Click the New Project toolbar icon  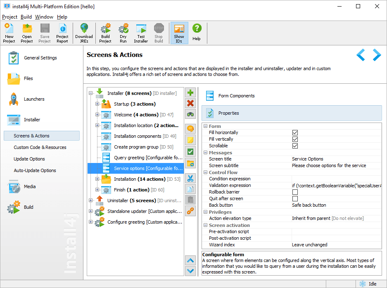pos(9,33)
